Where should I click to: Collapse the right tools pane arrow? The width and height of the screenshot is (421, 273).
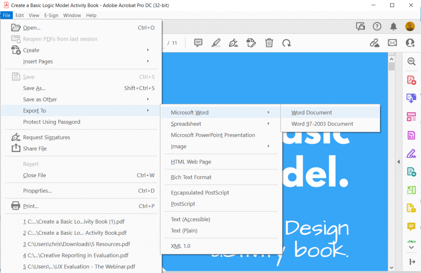[x=398, y=162]
